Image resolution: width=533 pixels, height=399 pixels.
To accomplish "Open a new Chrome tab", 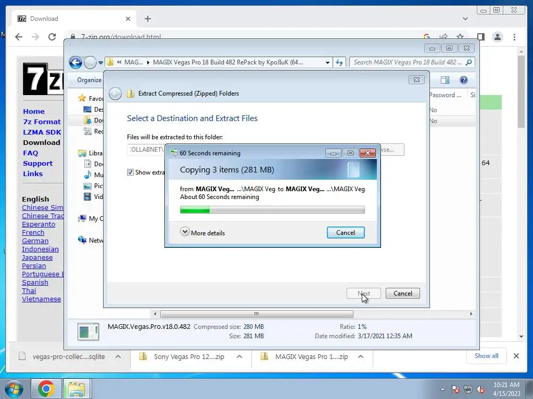I will pyautogui.click(x=147, y=19).
